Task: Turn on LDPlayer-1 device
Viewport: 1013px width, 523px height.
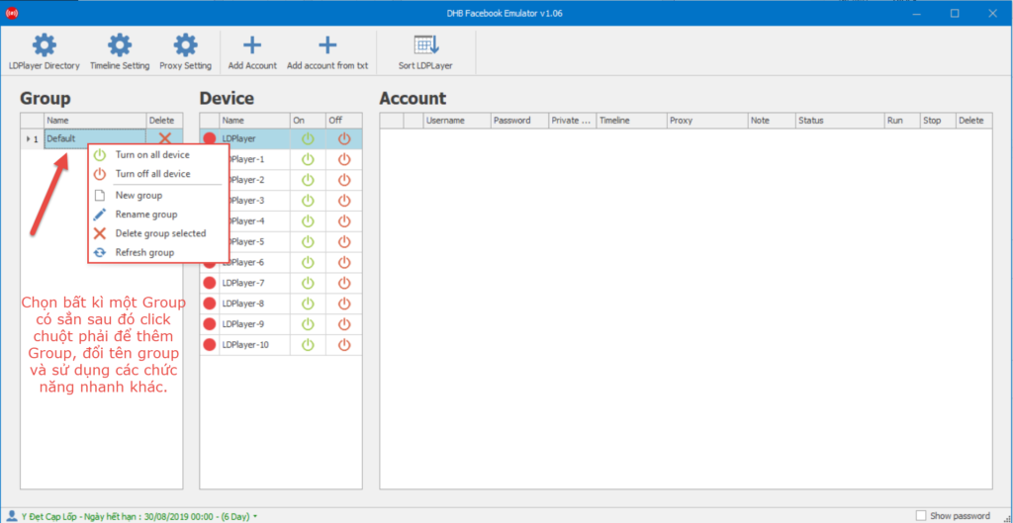Action: [309, 159]
